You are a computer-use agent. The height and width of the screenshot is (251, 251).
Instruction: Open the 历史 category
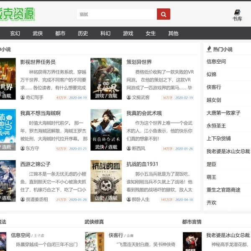(83, 33)
